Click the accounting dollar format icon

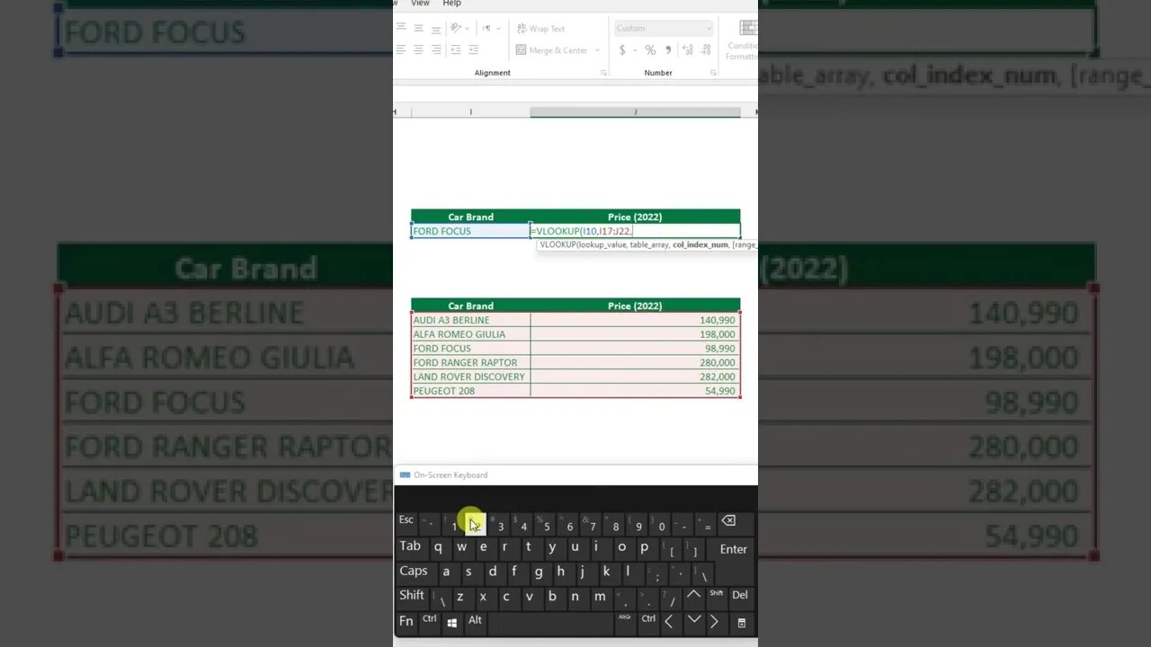pyautogui.click(x=622, y=50)
